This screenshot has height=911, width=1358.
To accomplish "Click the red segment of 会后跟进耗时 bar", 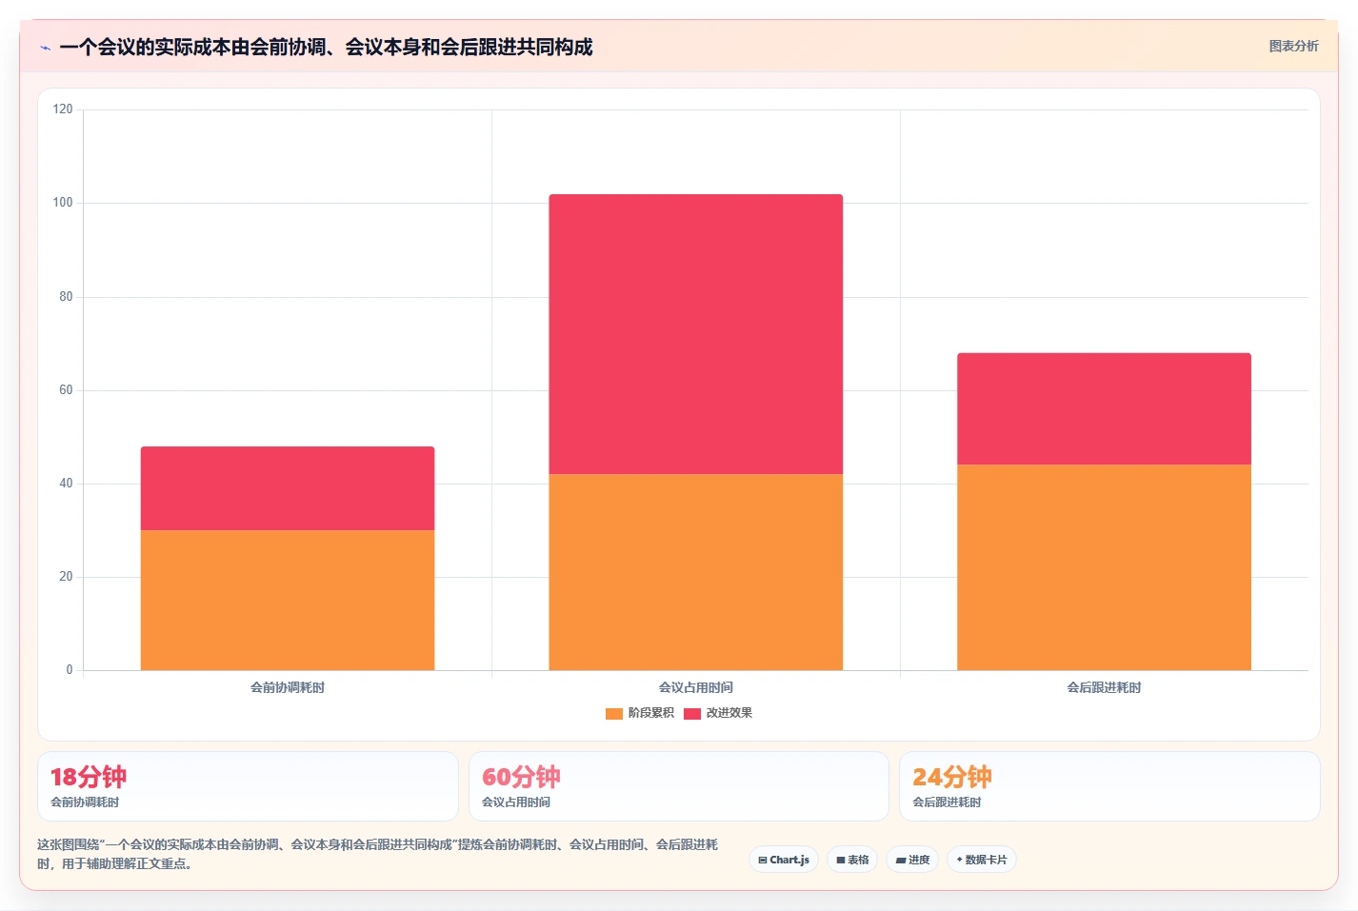I will 1104,409.
